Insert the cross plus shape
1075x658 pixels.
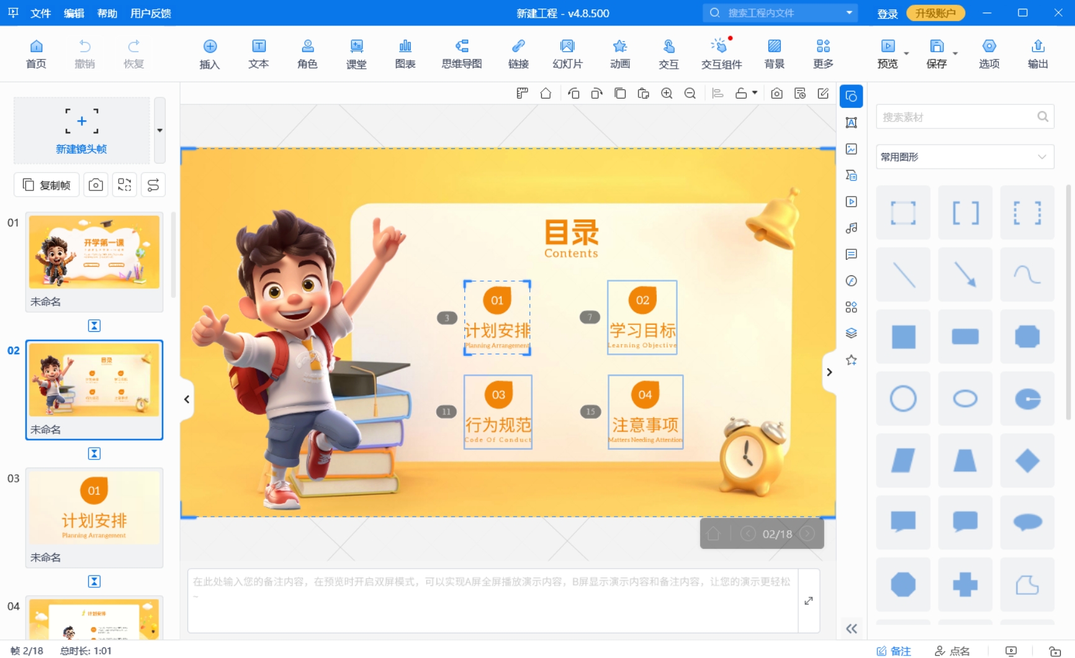tap(965, 584)
